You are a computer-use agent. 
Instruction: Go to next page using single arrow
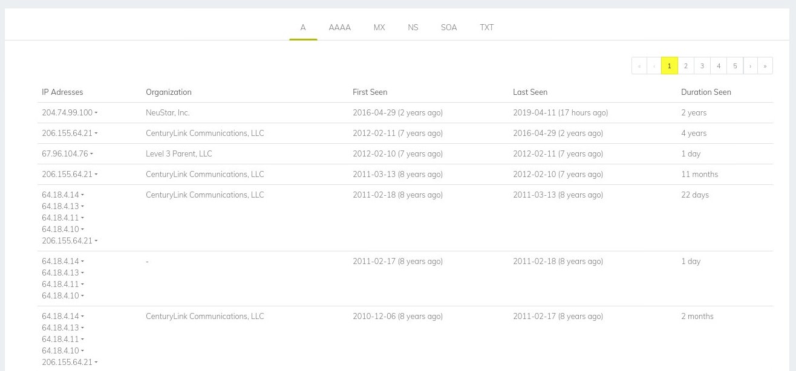751,66
